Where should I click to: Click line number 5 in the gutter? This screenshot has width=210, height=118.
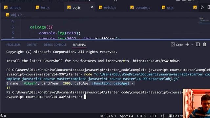point(12,27)
